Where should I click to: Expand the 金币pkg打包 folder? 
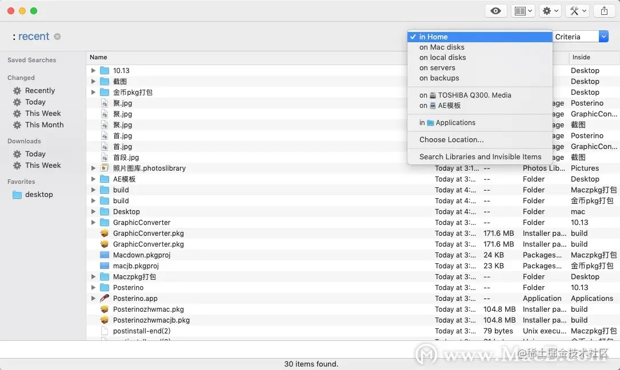93,92
